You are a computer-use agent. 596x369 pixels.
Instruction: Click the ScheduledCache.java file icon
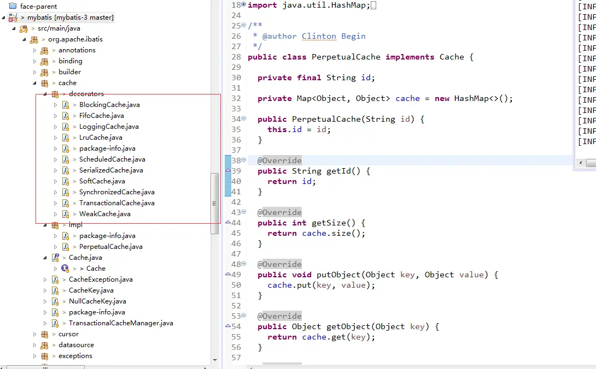coord(66,159)
